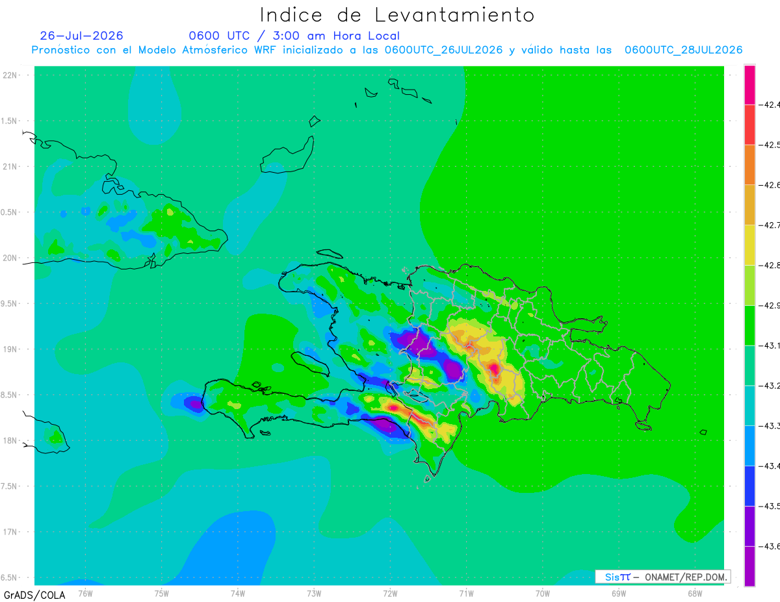Pick the cyan swatch between -43.2 and -43.3
The image size is (780, 602).
(x=749, y=405)
